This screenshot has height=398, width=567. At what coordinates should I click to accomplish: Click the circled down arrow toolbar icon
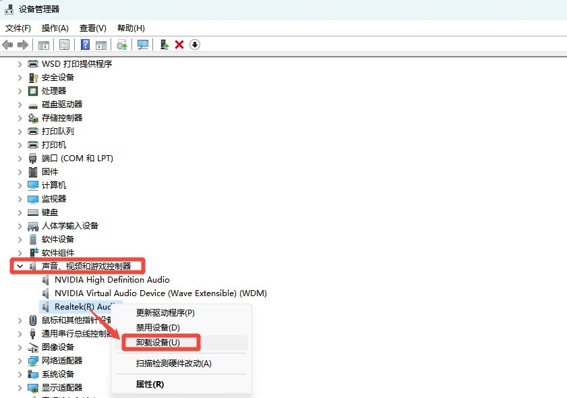pos(195,45)
